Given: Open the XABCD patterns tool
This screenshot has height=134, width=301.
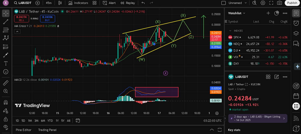Looking at the screenshot, I should point(6,38).
